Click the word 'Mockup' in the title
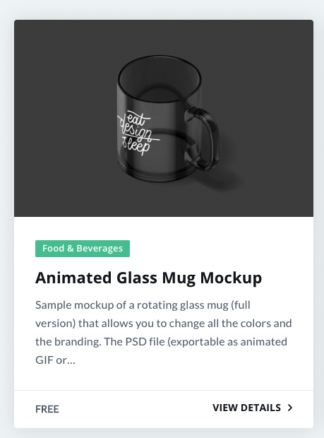This screenshot has width=324, height=438. [231, 278]
